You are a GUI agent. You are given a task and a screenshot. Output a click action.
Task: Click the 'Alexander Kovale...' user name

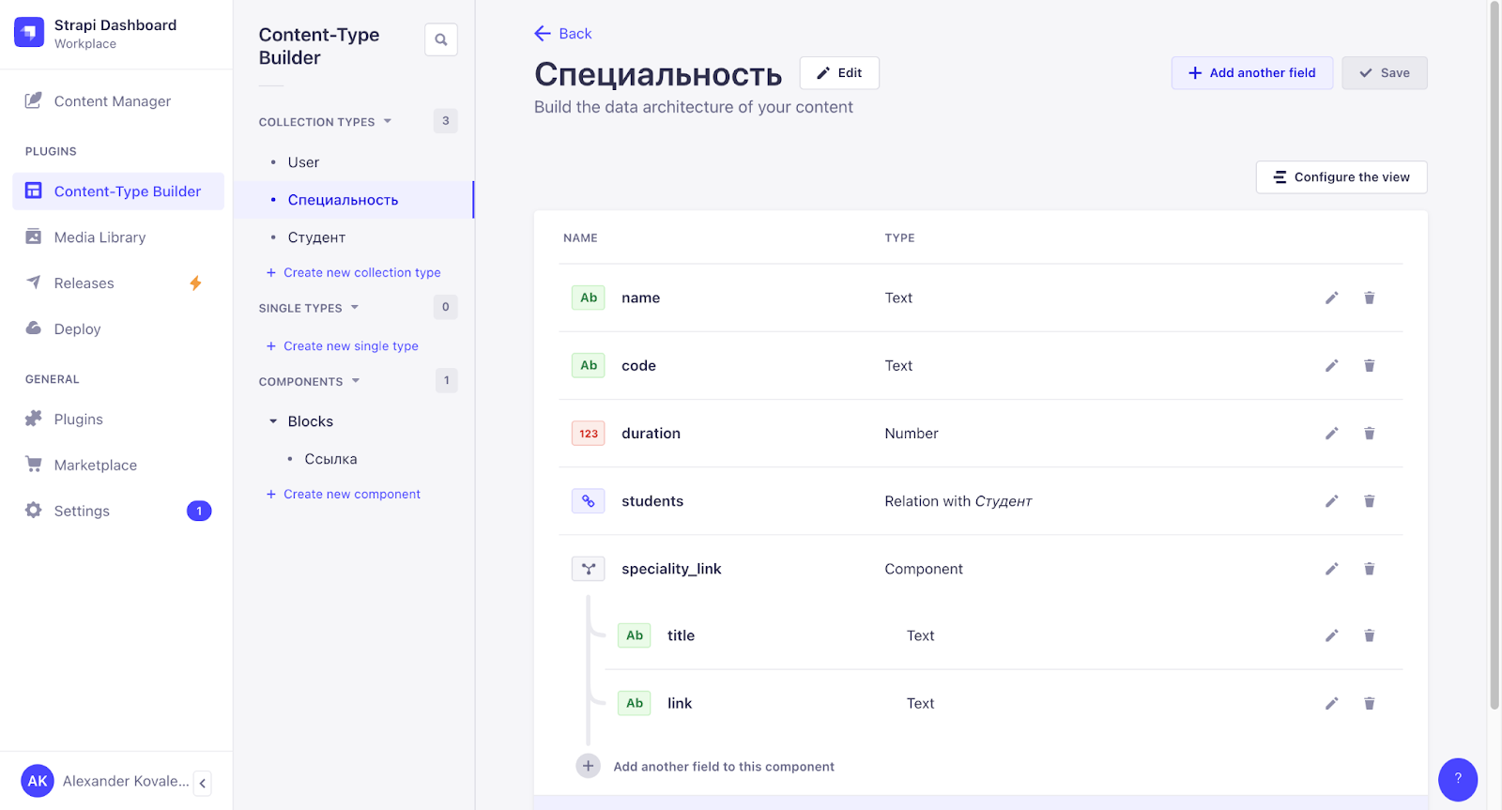coord(126,781)
